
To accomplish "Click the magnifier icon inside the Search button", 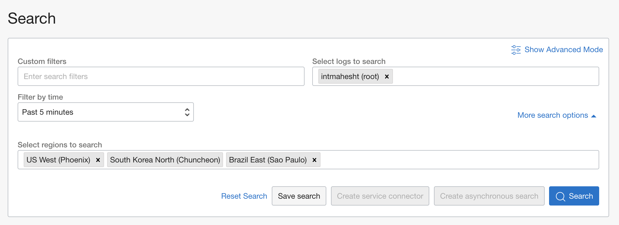I will click(561, 196).
